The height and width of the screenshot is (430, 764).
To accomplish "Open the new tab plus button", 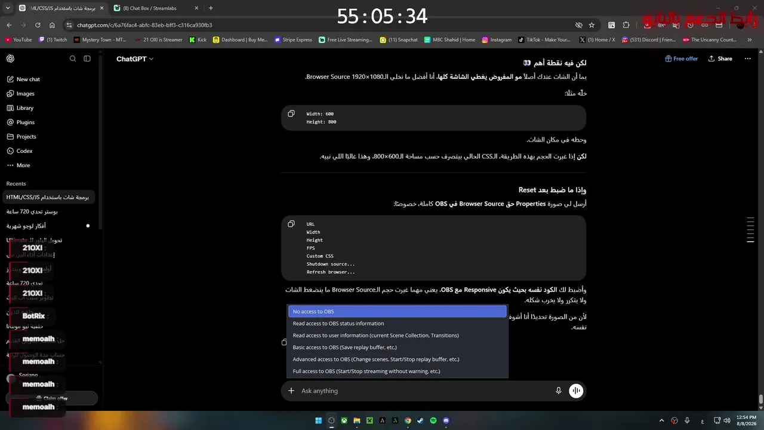I will pos(211,8).
